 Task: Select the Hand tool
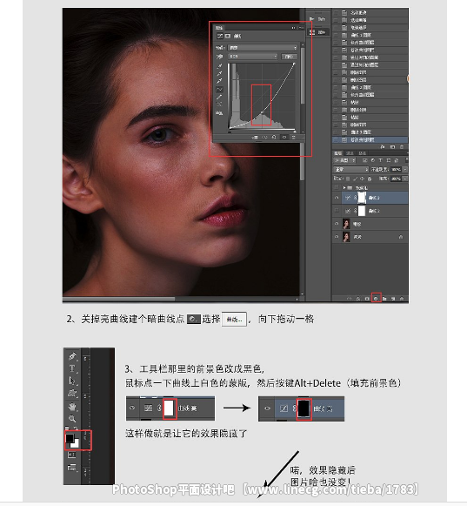72,407
